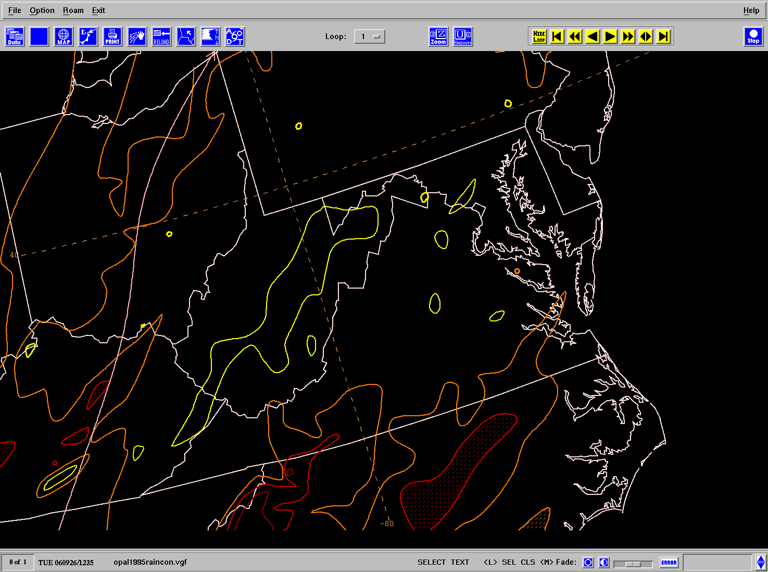Click the 'opal1995raincon.vgf' file name
The width and height of the screenshot is (768, 572).
pos(150,562)
